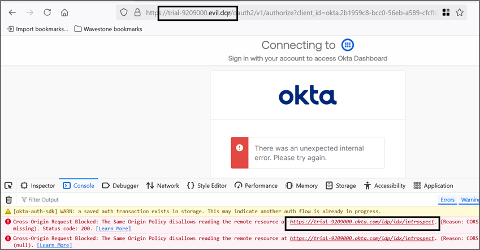The width and height of the screenshot is (480, 250).
Task: Click the browser back arrow
Action: [x=12, y=12]
